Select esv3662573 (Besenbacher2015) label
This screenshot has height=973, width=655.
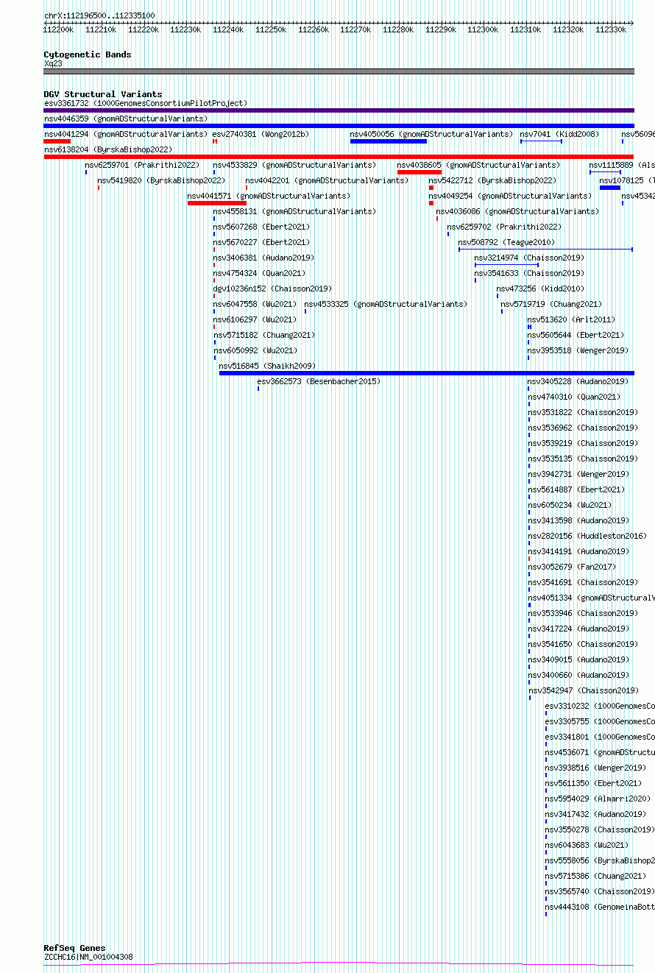pyautogui.click(x=319, y=382)
